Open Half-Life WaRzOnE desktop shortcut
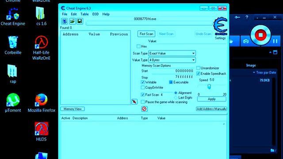Viewport: 283px width, 159px height. 41,48
